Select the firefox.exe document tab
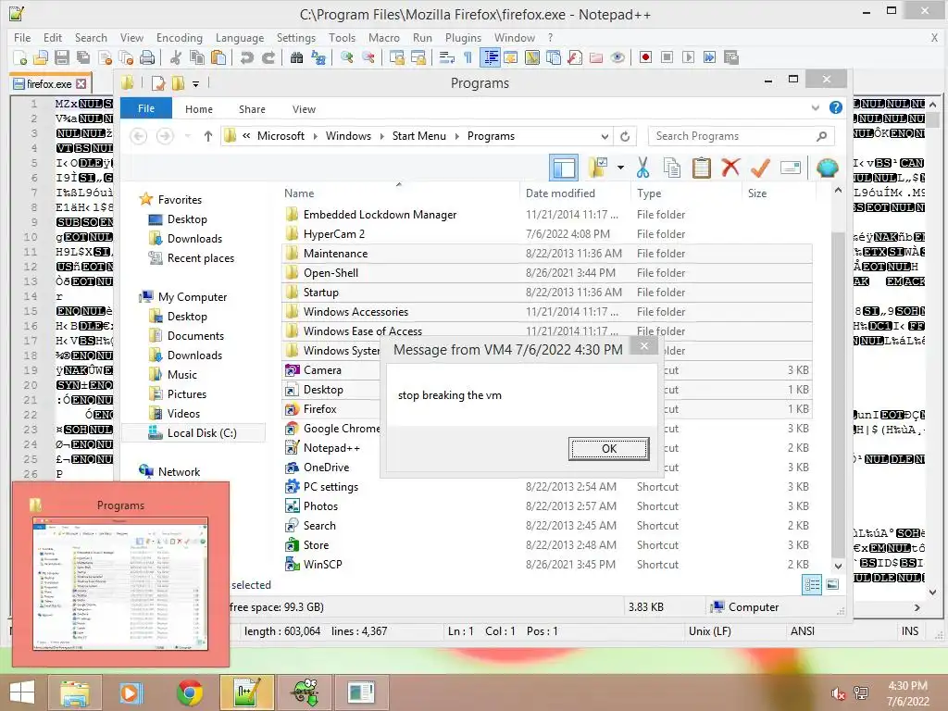The height and width of the screenshot is (711, 948). [x=49, y=84]
